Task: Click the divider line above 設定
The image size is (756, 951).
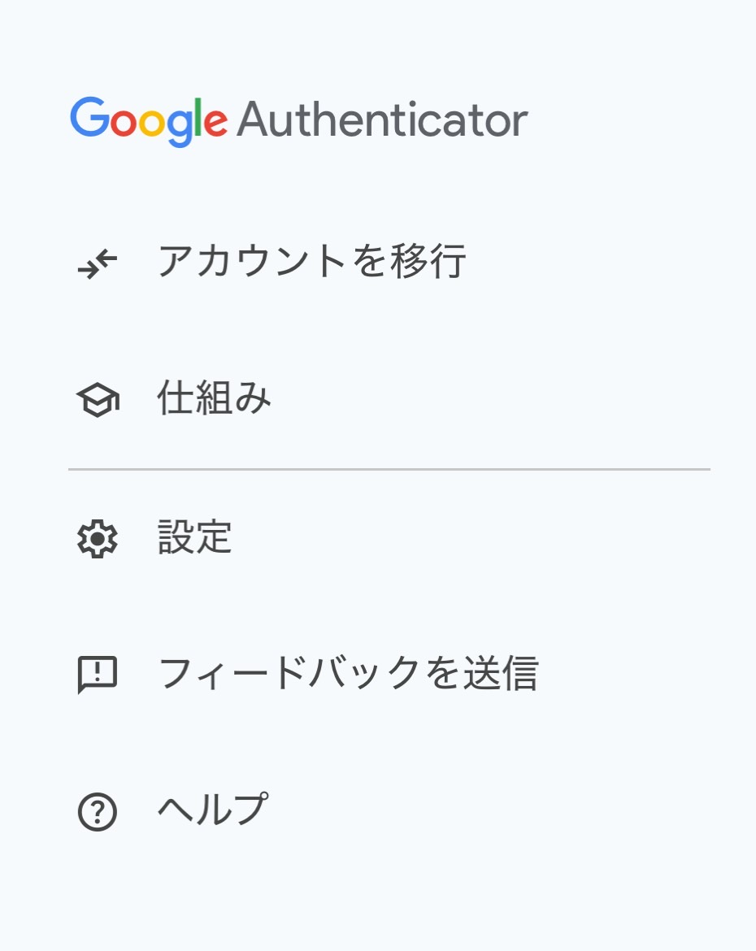Action: (389, 469)
